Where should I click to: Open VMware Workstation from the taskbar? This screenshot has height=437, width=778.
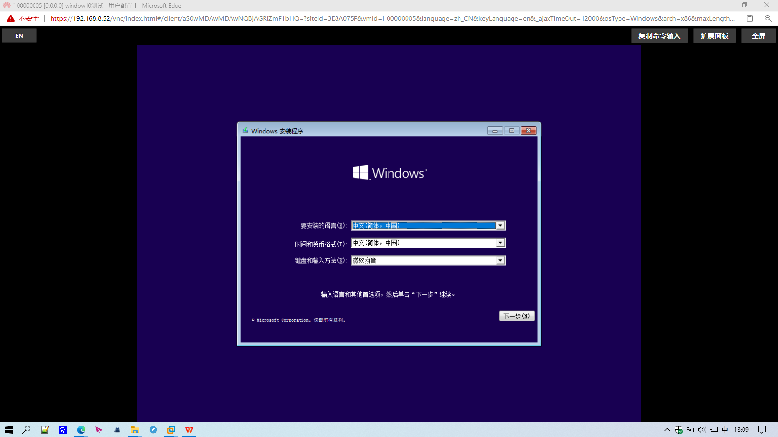coord(171,430)
